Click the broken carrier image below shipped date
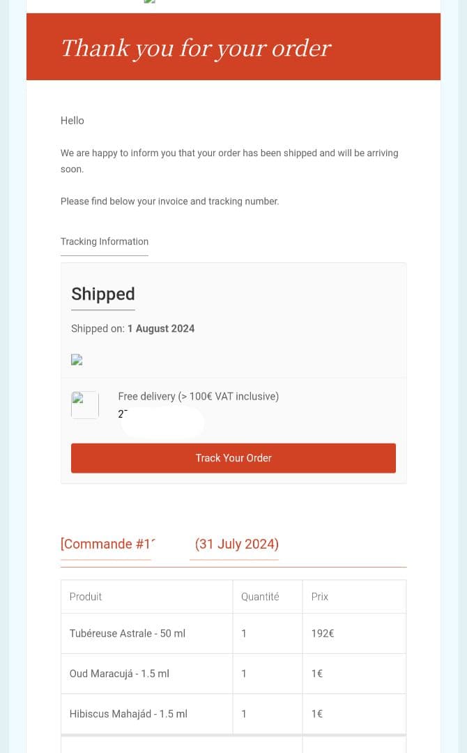467x753 pixels. click(77, 360)
